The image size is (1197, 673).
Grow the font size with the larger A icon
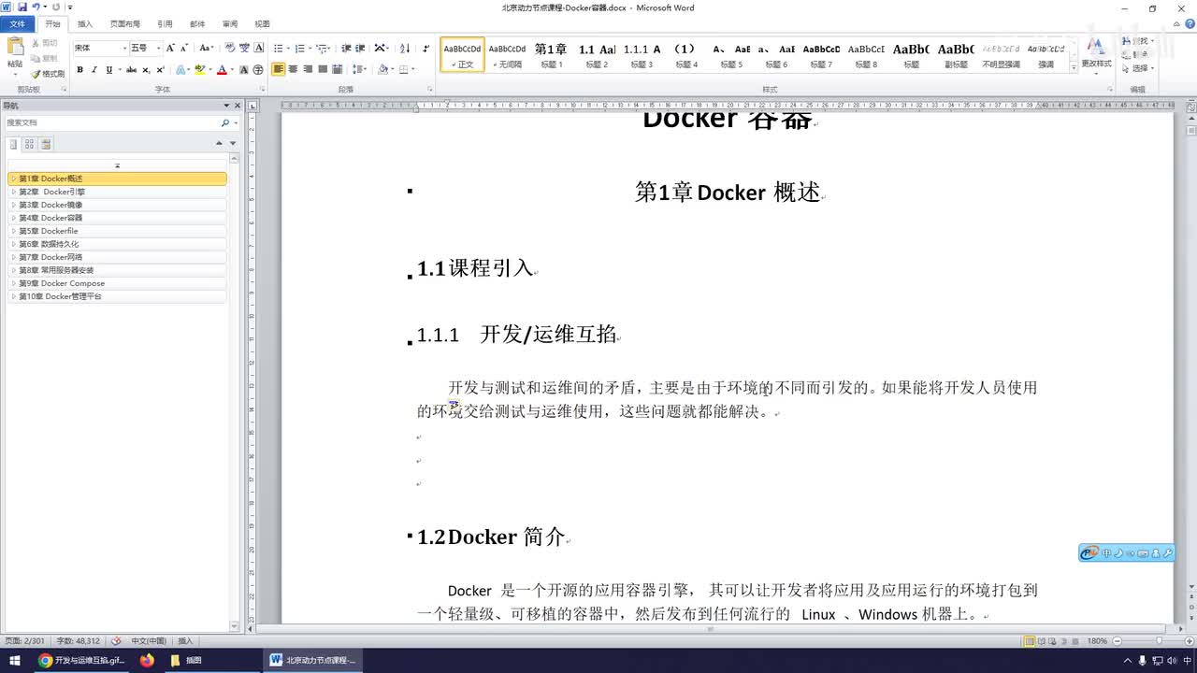point(170,48)
